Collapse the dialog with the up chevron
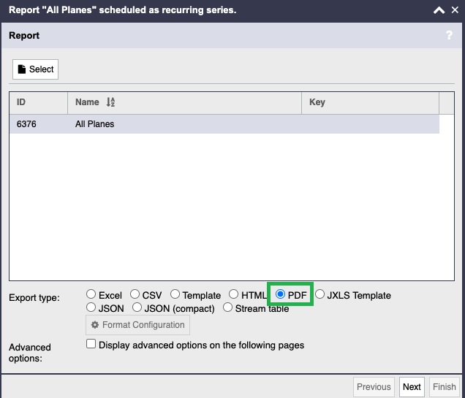 pos(439,10)
